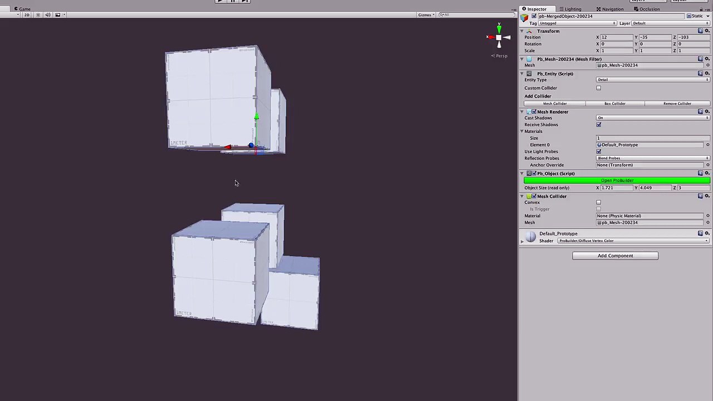Toggle scene lighting sun icon
713x401 pixels.
[x=38, y=15]
